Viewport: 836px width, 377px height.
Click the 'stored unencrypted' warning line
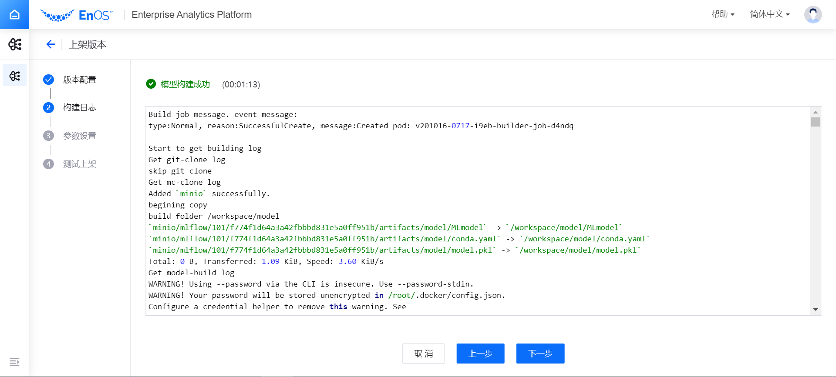click(327, 295)
